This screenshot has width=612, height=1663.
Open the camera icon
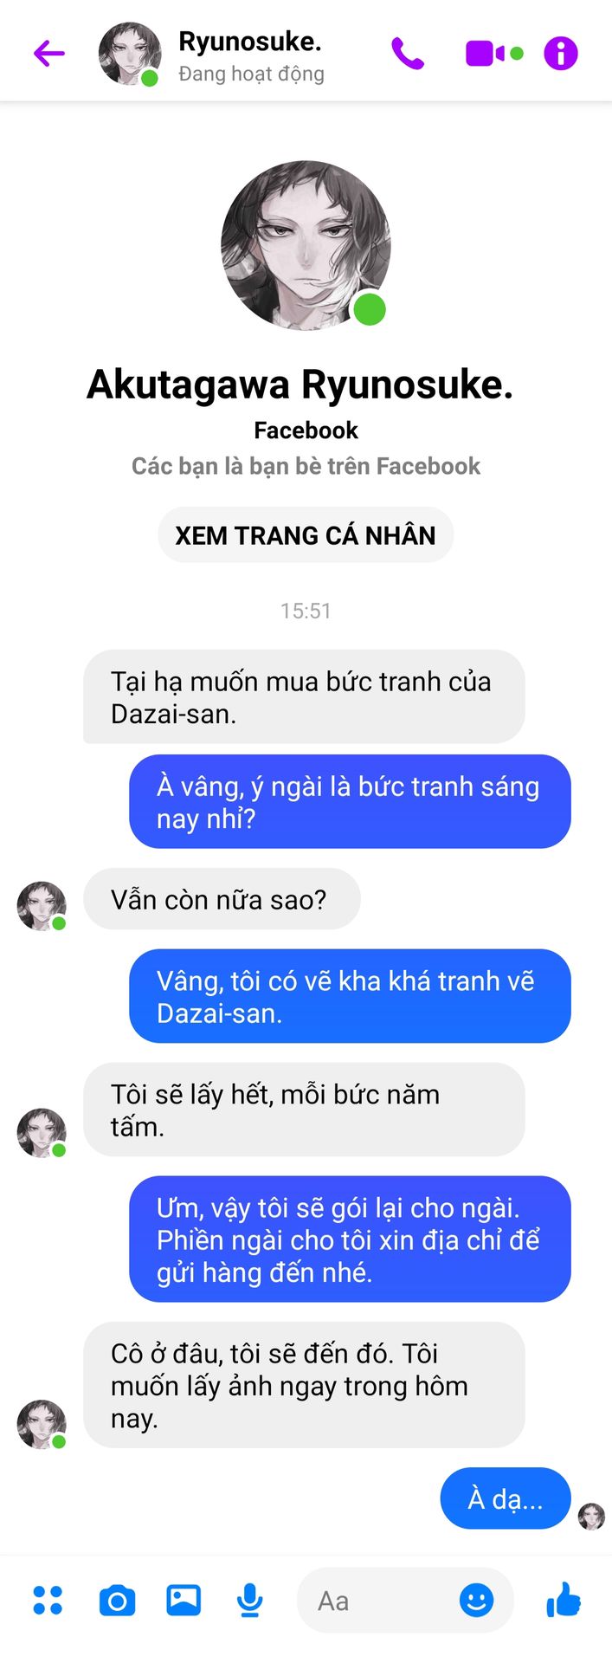[117, 1601]
